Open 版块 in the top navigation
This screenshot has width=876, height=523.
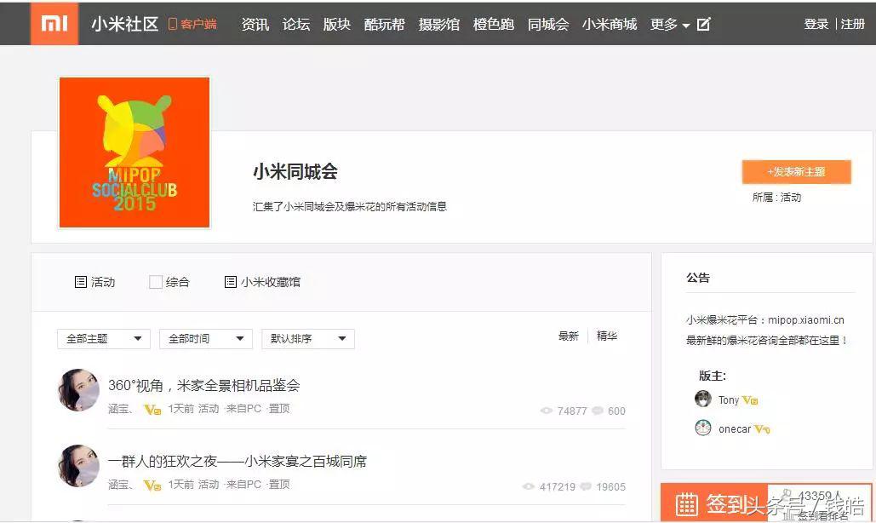click(x=337, y=24)
